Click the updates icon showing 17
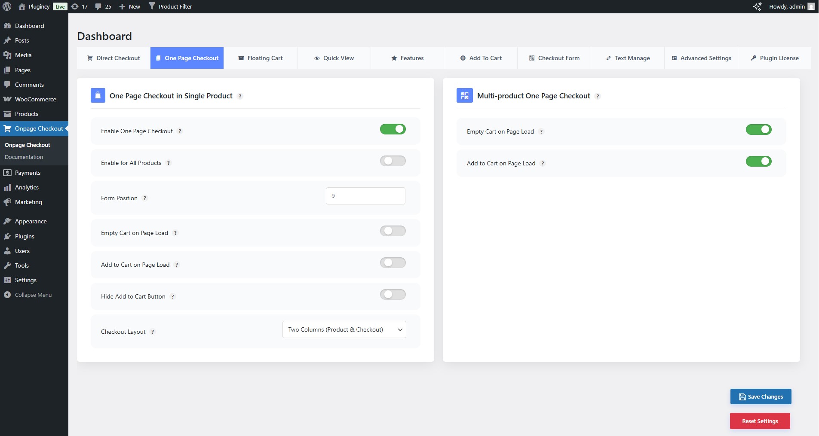This screenshot has width=819, height=436. coord(79,6)
